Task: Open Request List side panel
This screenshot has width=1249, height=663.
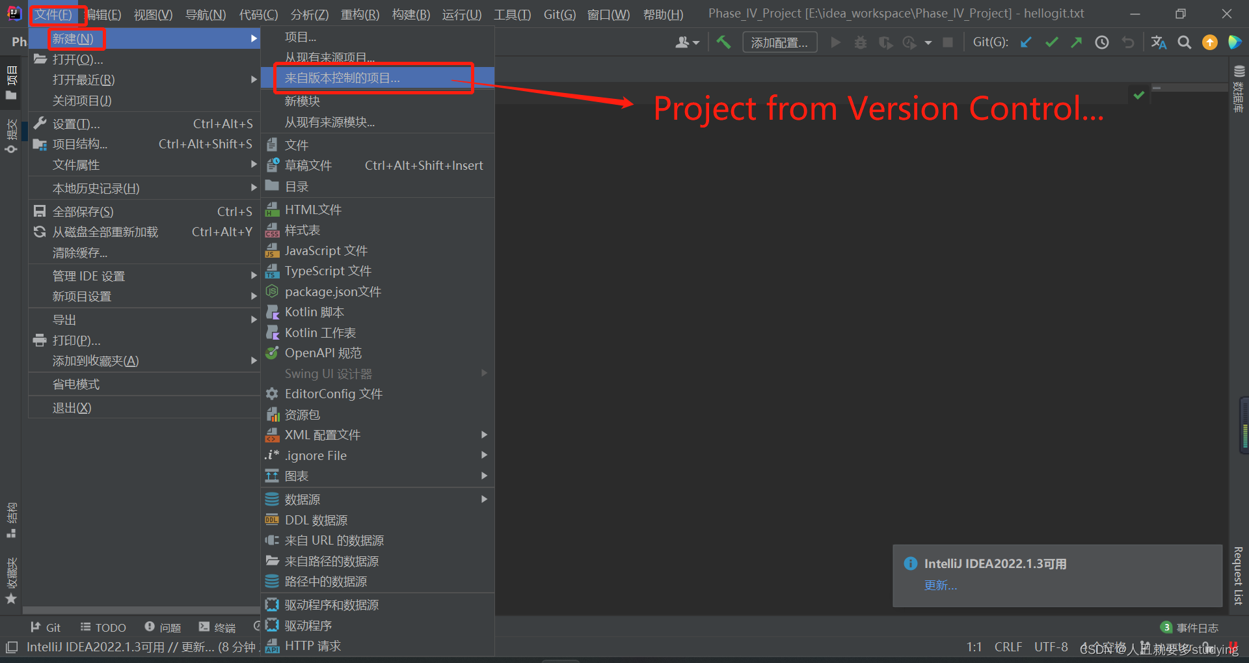Action: click(x=1238, y=576)
